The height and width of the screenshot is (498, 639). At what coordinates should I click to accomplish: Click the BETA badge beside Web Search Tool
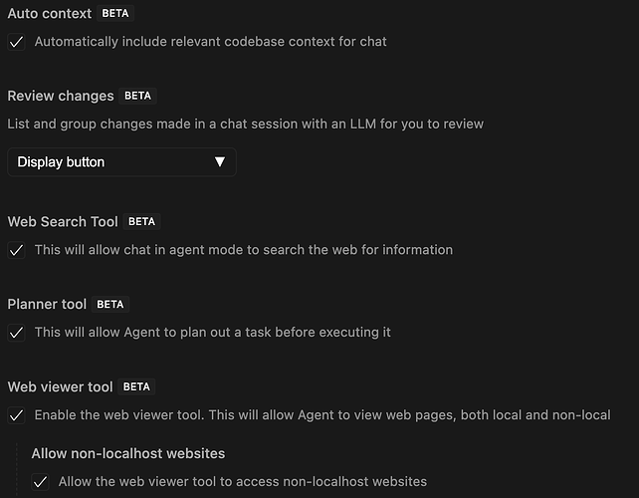[142, 222]
